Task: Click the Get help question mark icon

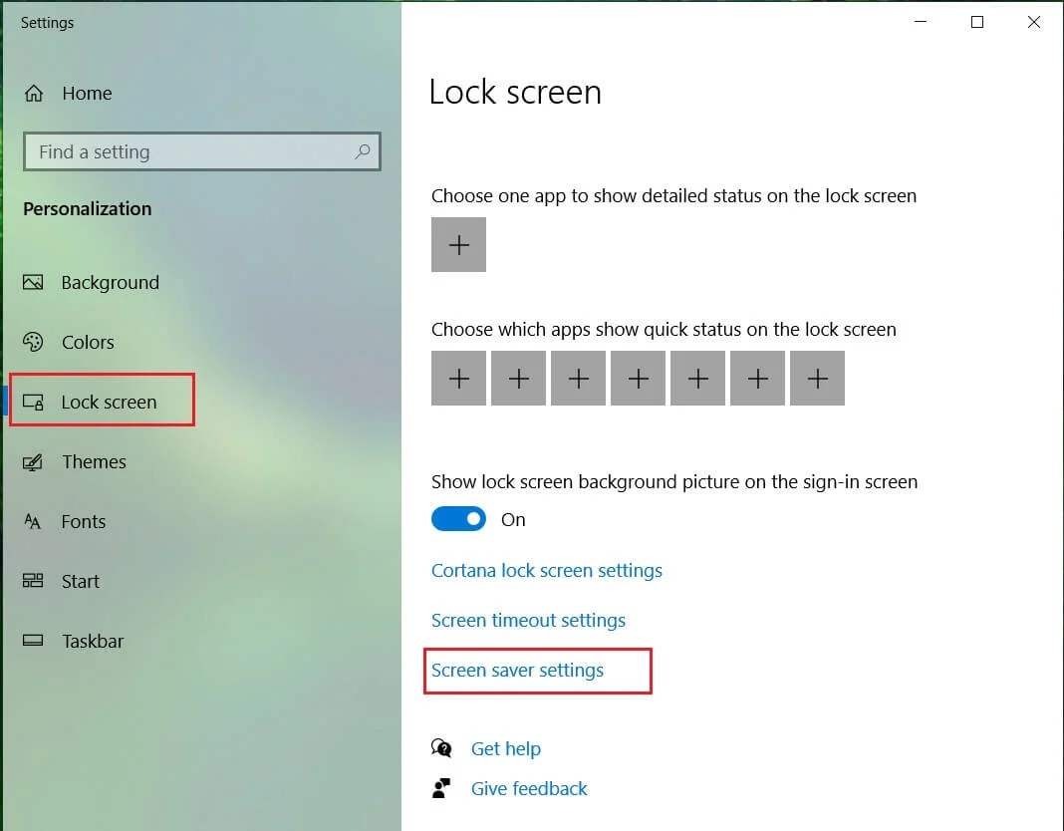Action: (x=441, y=747)
